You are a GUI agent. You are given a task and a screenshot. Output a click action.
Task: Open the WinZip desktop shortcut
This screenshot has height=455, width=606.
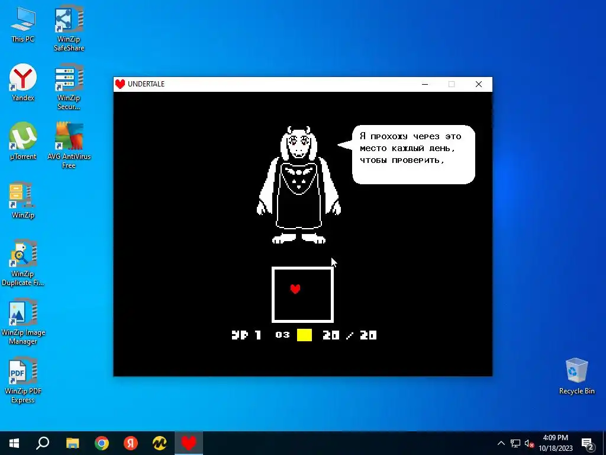point(23,200)
